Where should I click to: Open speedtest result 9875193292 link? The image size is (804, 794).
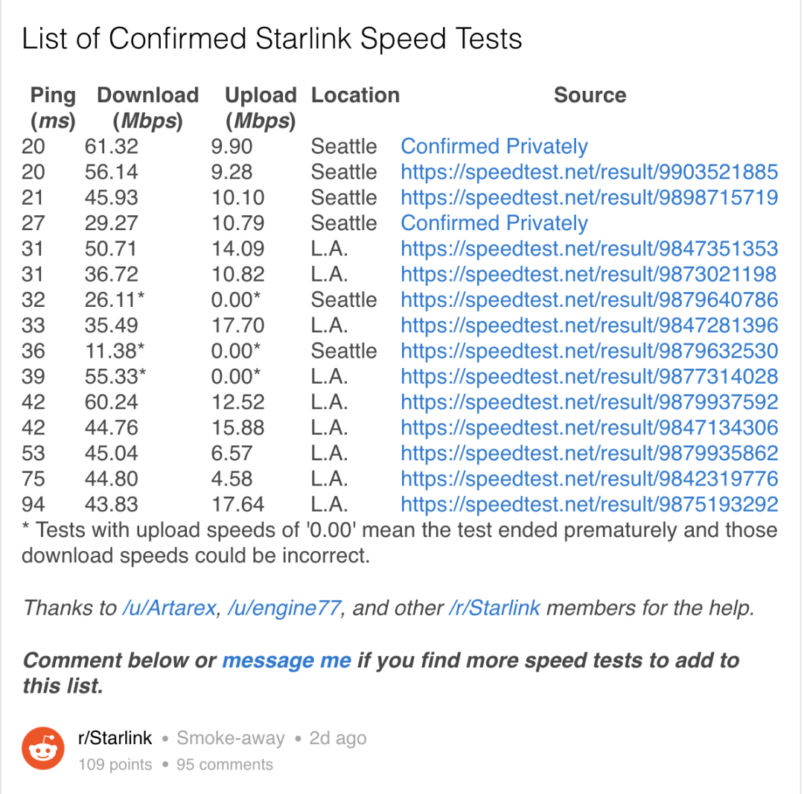pos(589,504)
